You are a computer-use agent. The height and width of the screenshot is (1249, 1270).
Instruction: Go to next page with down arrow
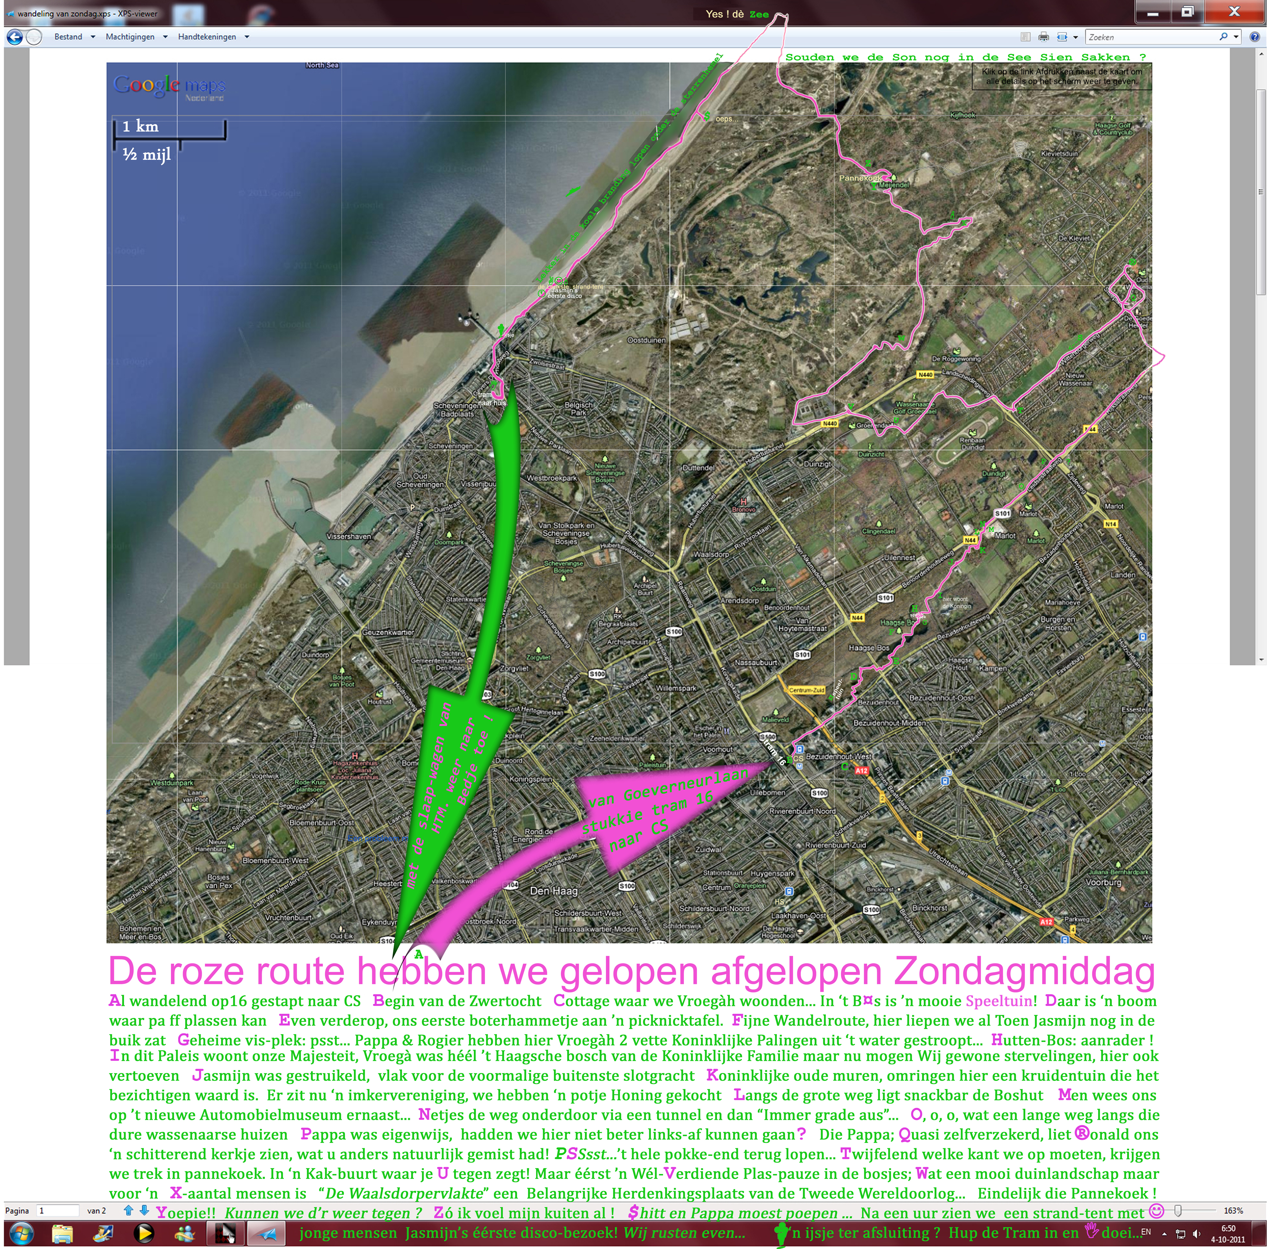144,1210
